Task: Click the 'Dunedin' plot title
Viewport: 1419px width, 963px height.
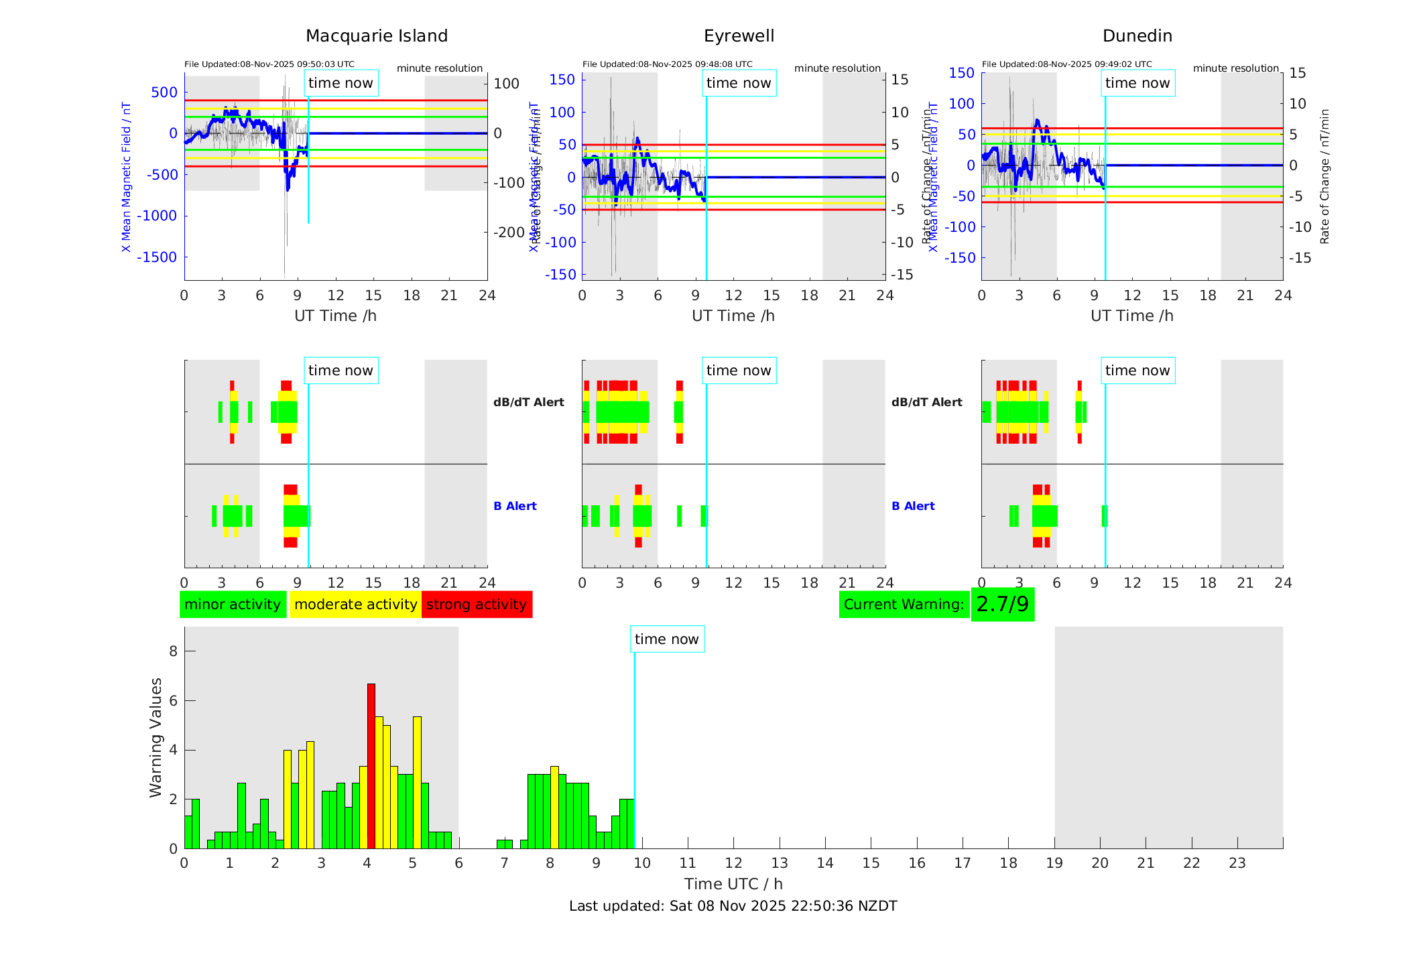Action: (x=1137, y=36)
